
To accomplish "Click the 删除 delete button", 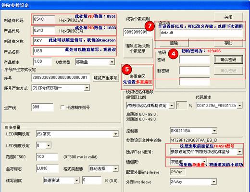I will click(174, 43).
